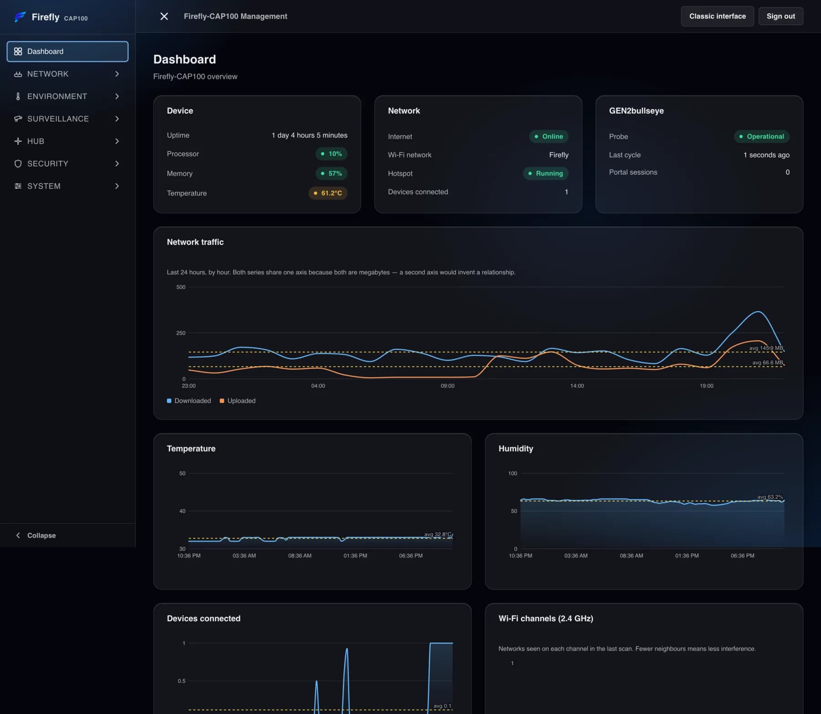
Task: Expand the HUB section chevron
Action: 117,141
